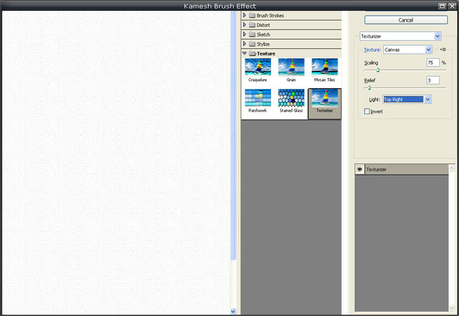Click the Sketch folder icon
Viewport: 459px width, 316px height.
click(x=252, y=34)
